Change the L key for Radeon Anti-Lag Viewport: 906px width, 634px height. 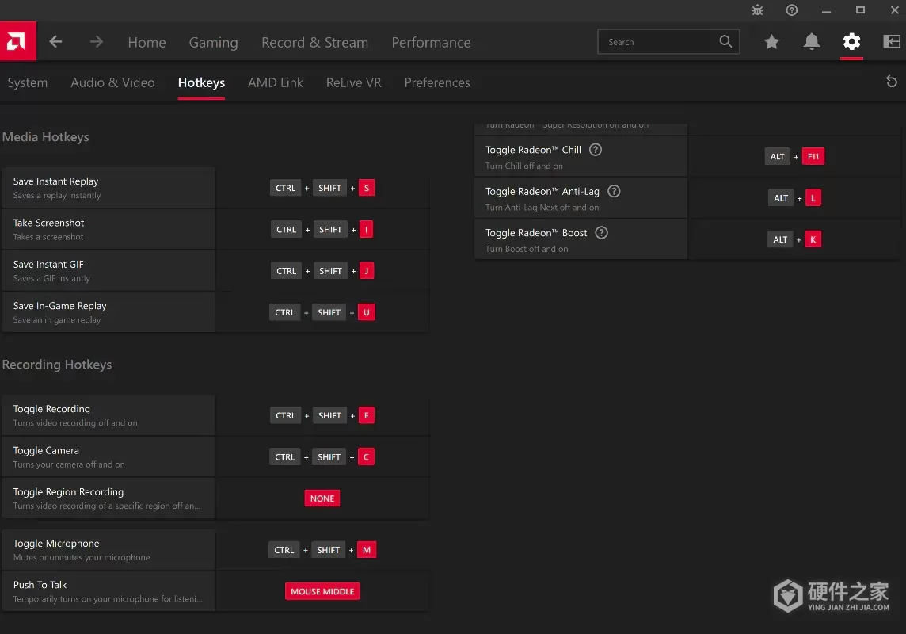pyautogui.click(x=813, y=198)
